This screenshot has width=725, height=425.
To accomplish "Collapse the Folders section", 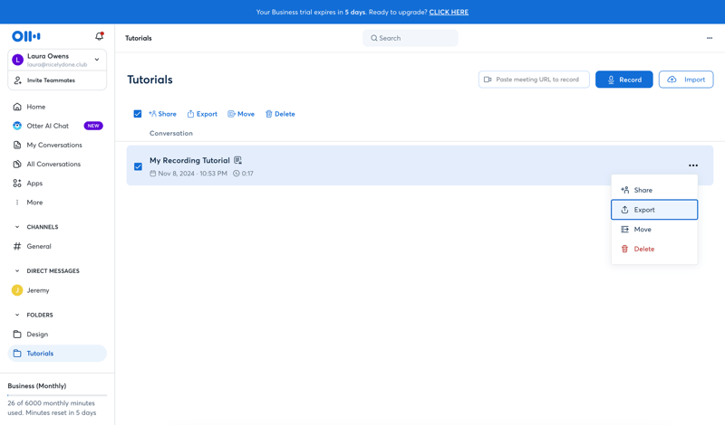I will click(17, 315).
